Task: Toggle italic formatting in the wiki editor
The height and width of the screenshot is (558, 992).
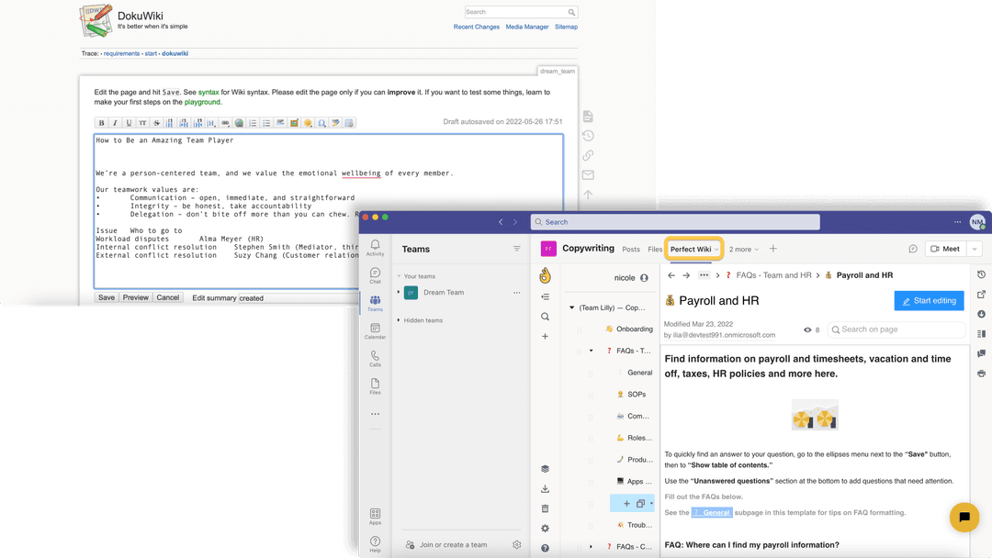Action: coord(114,123)
